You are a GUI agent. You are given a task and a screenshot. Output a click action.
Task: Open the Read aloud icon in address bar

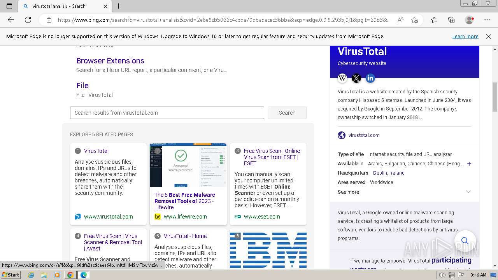(x=400, y=20)
